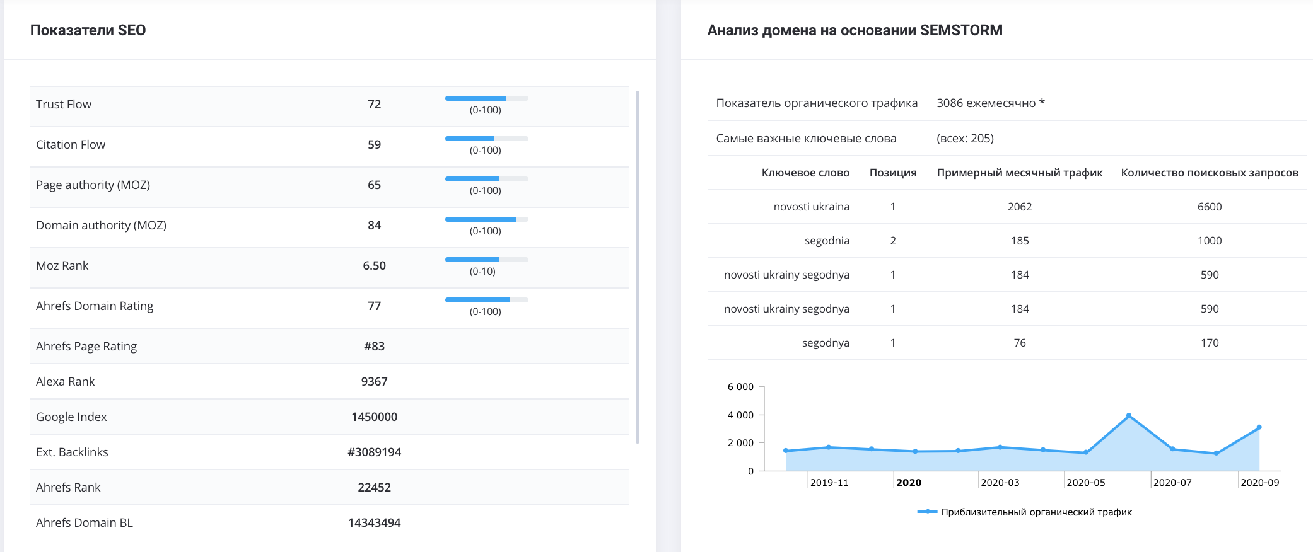Click the Page authority value 65

tap(375, 185)
